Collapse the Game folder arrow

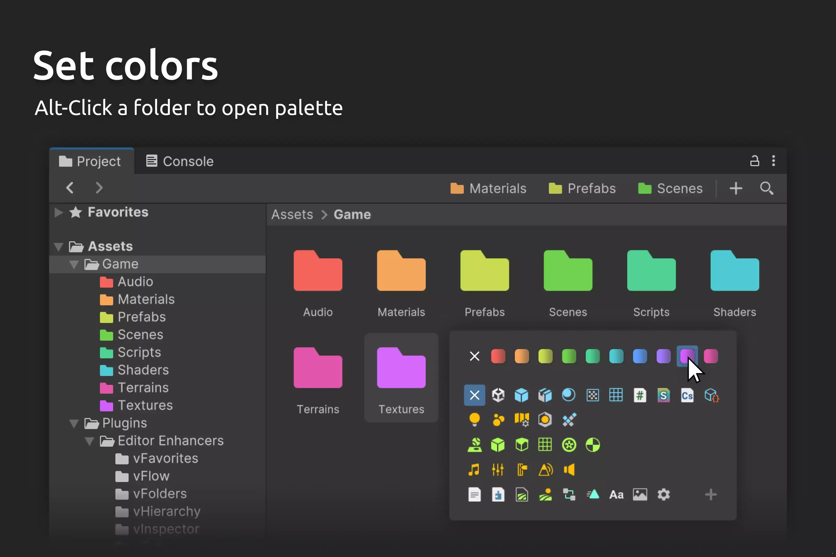pyautogui.click(x=74, y=264)
